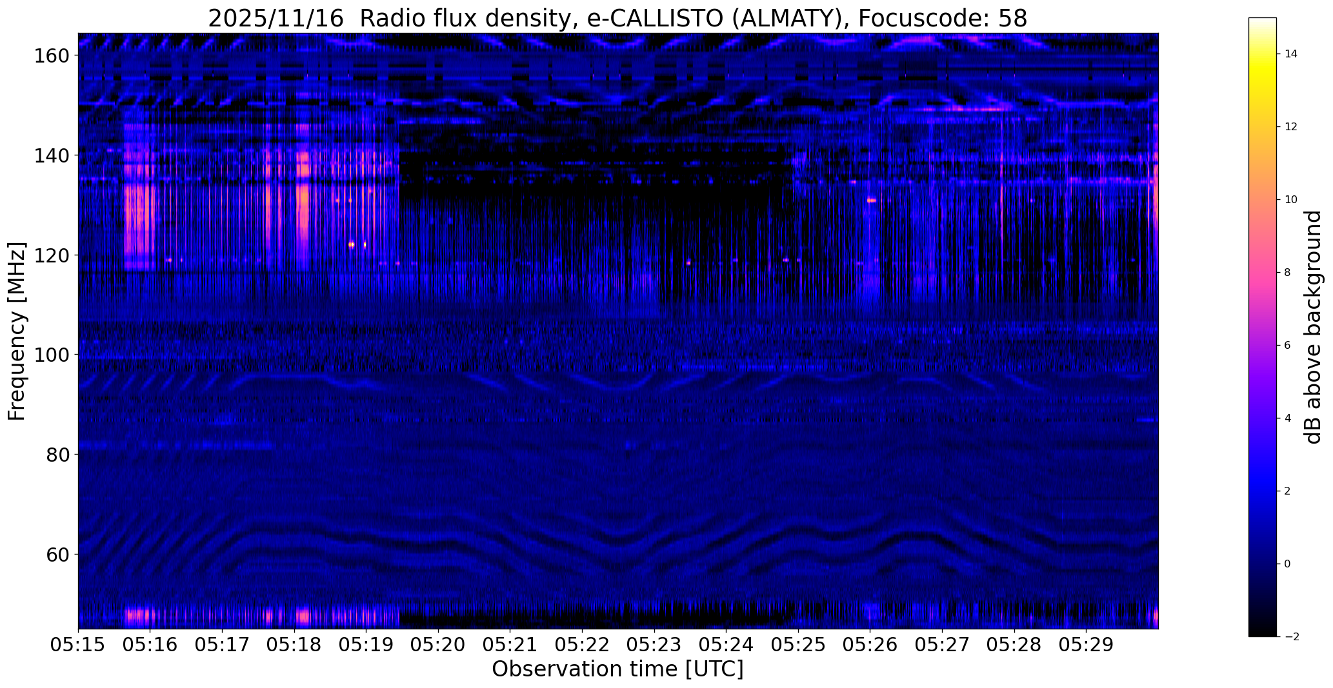Screen dimensions: 1333x688
Task: Click the colorbar tick value 2
Action: pyautogui.click(x=1288, y=491)
